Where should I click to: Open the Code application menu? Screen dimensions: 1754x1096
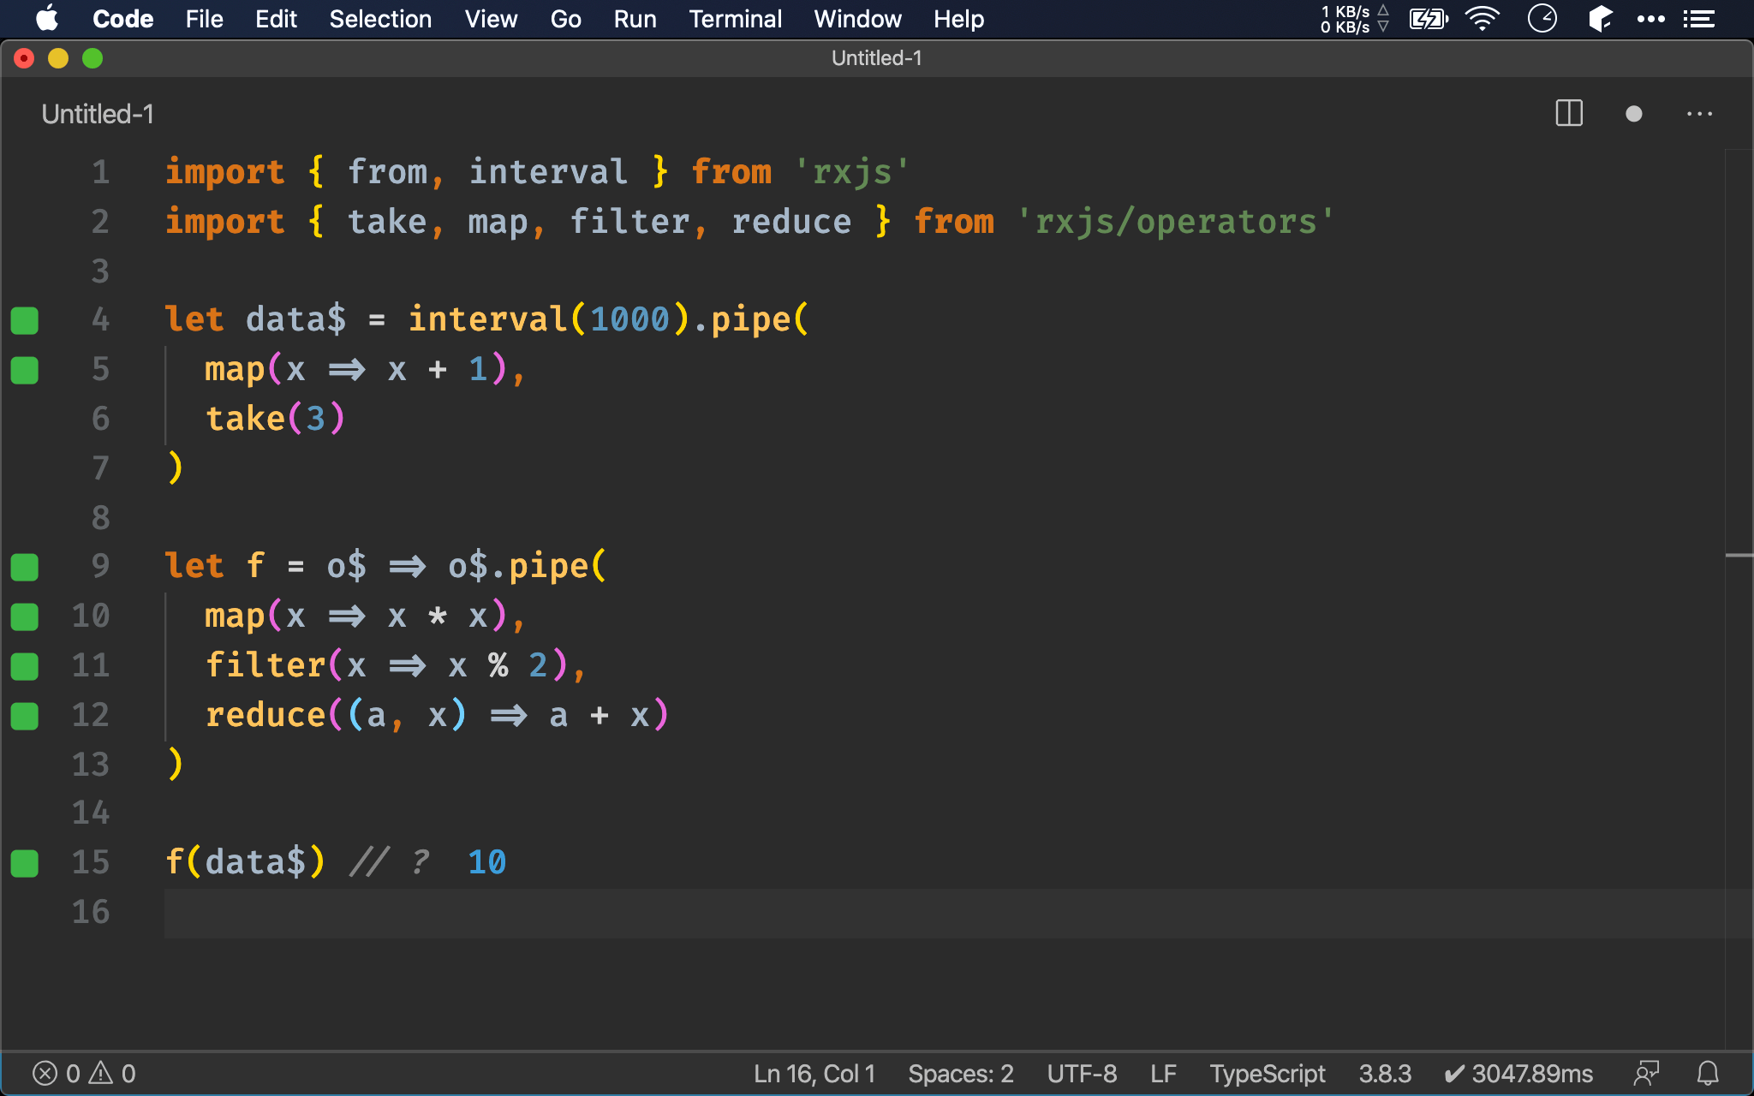(x=122, y=19)
